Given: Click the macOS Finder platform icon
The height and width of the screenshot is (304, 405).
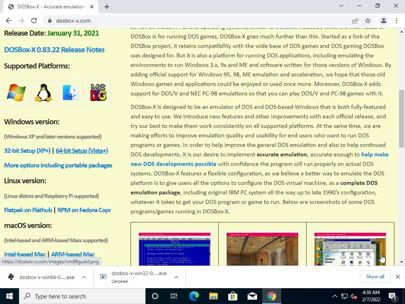Looking at the screenshot, I should click(71, 93).
